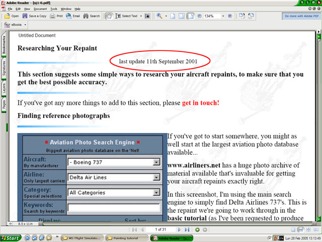Image resolution: width=322 pixels, height=242 pixels.
Task: Click Save a Copy button
Action: 34,16
